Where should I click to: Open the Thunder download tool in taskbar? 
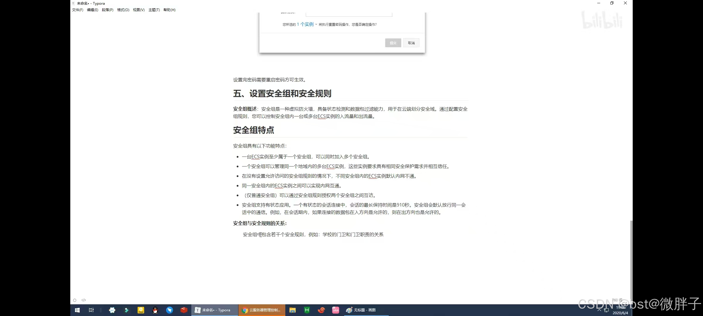tap(169, 310)
